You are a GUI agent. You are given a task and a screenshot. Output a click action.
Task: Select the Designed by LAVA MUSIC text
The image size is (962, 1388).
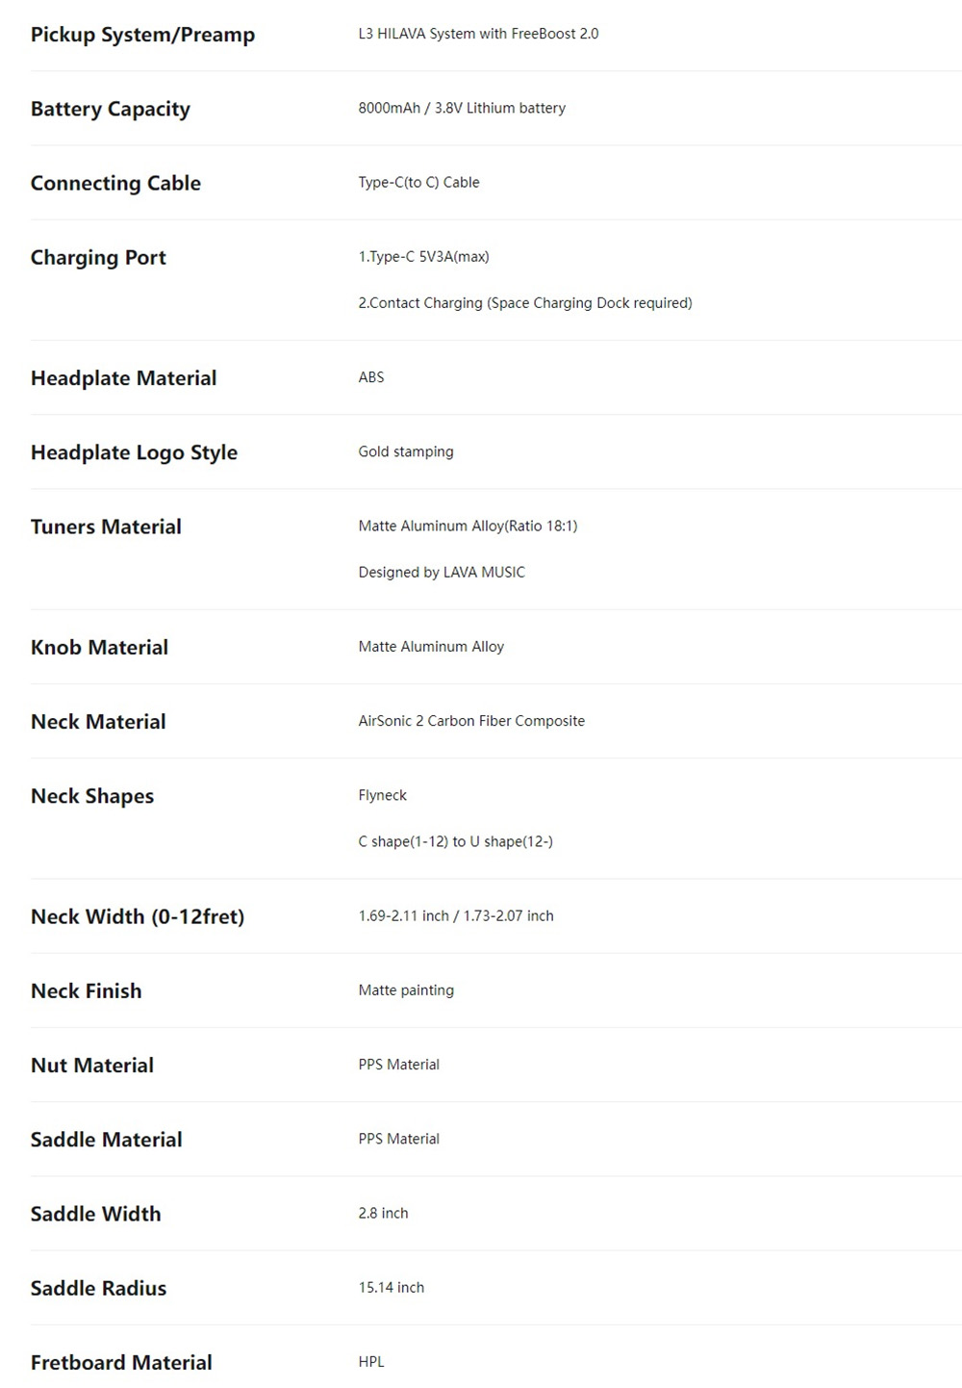pos(442,573)
